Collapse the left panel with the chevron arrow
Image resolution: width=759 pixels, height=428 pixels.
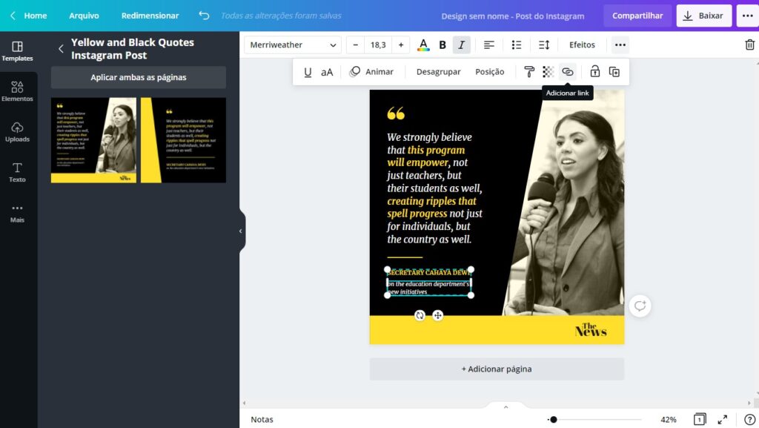coord(240,231)
